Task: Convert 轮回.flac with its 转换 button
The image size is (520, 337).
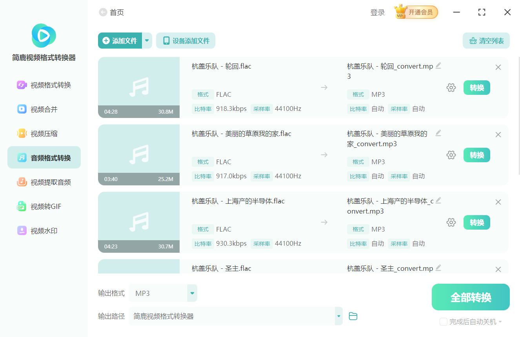Action: tap(477, 88)
